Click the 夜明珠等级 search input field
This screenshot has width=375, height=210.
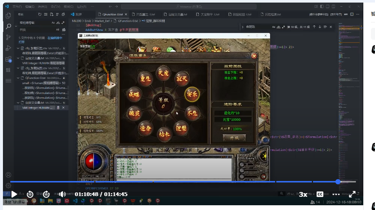34,22
